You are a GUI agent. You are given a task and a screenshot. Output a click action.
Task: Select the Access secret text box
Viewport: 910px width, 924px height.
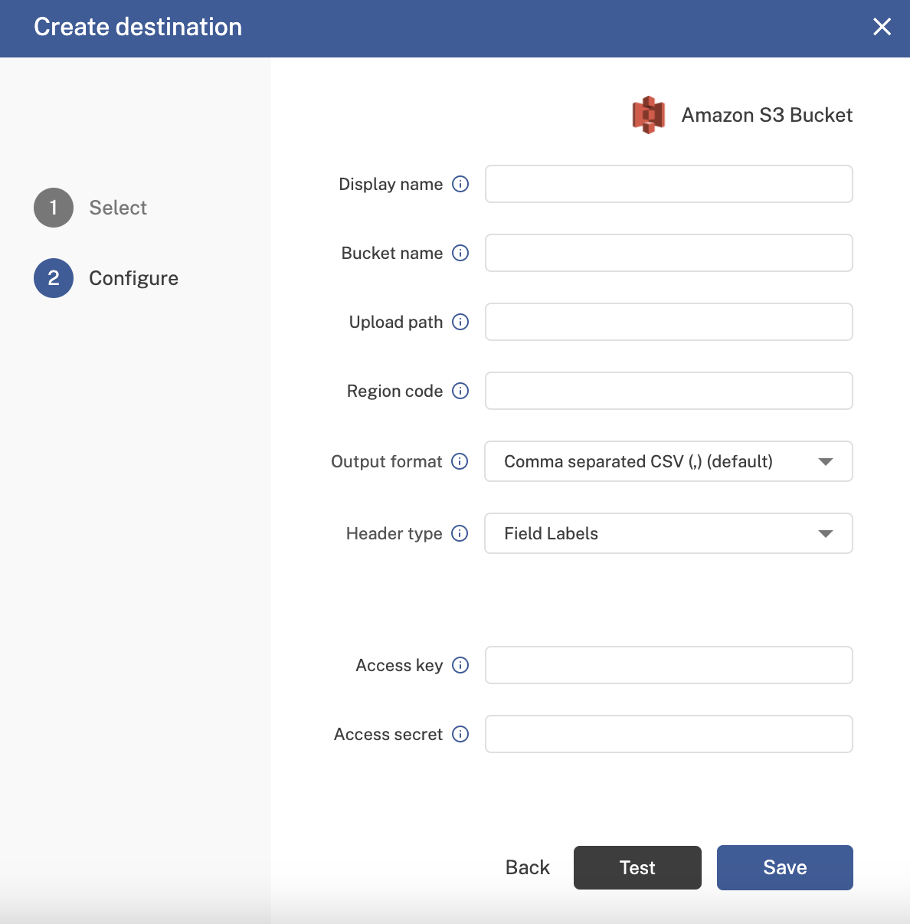(x=668, y=734)
